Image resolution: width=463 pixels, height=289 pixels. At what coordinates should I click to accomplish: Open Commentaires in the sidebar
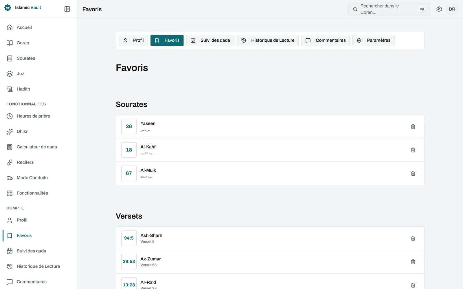pos(38,282)
